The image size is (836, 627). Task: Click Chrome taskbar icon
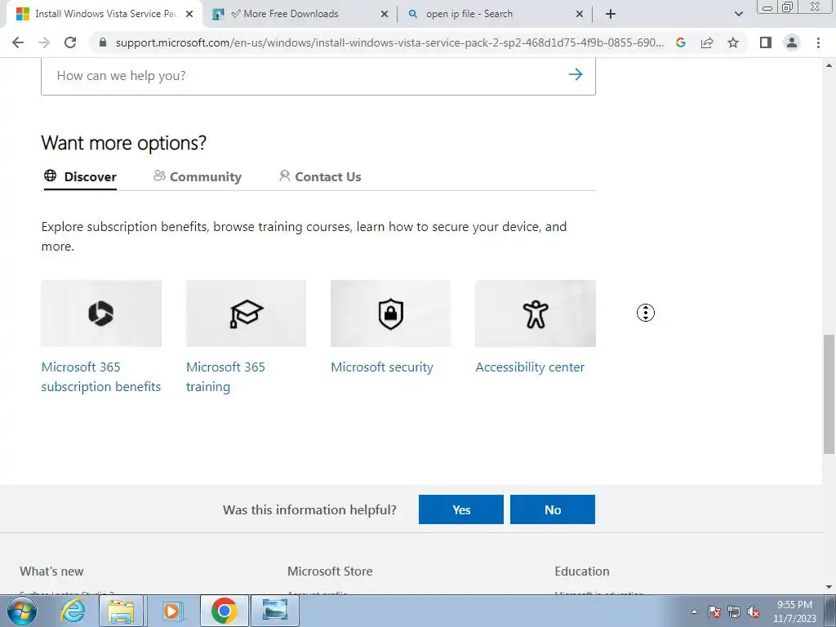click(x=224, y=611)
